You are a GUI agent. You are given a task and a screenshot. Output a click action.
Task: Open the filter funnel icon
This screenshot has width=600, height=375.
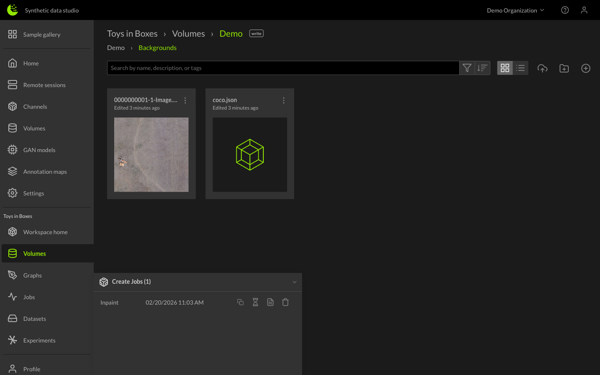[467, 68]
